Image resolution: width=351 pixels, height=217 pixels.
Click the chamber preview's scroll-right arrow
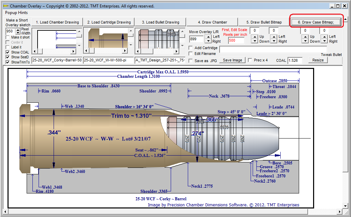coord(73,51)
